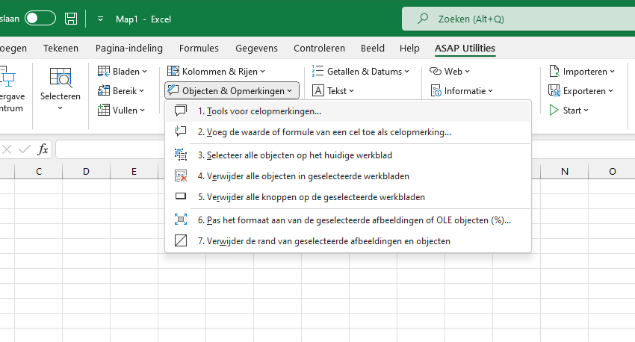635x342 pixels.
Task: Select the ASAP Utilities tab
Action: click(465, 48)
